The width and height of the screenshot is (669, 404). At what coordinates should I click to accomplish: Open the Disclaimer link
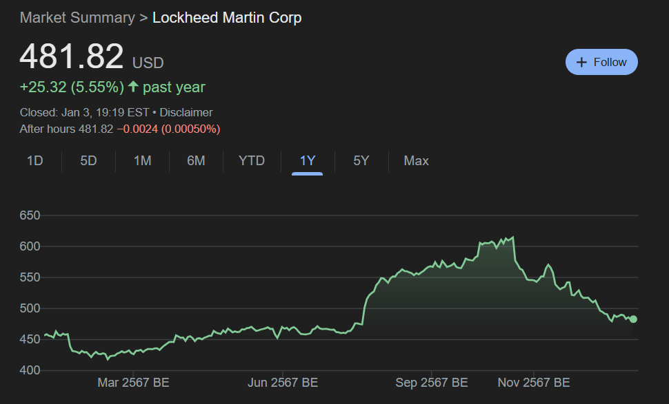[x=186, y=112]
